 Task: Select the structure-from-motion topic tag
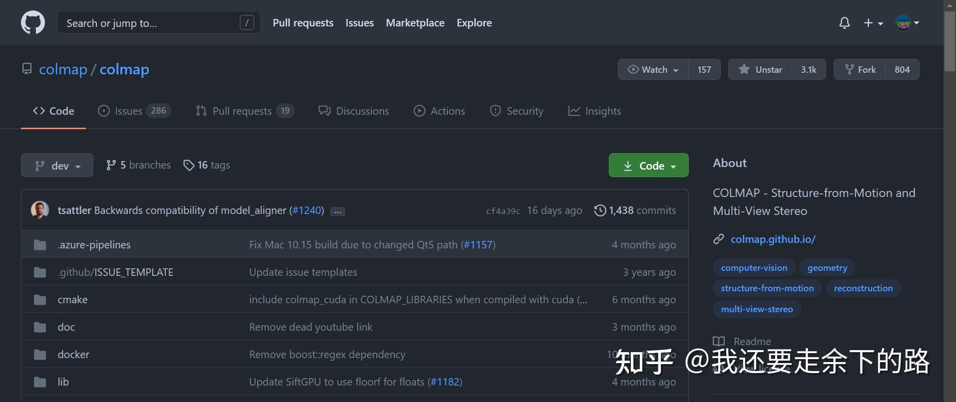click(767, 288)
